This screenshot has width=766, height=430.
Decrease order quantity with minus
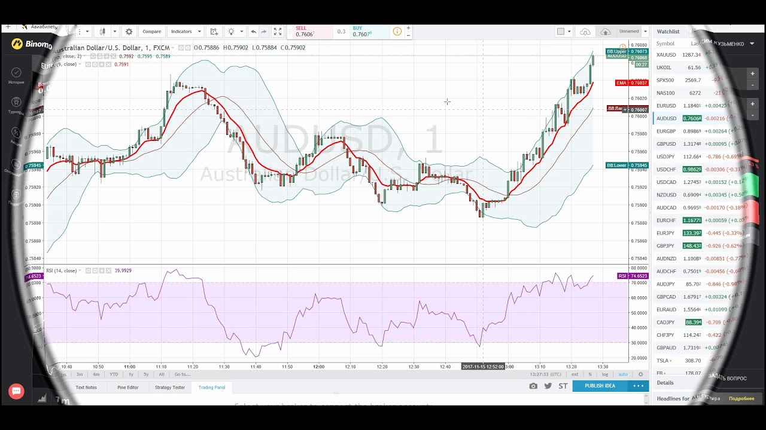(x=409, y=35)
